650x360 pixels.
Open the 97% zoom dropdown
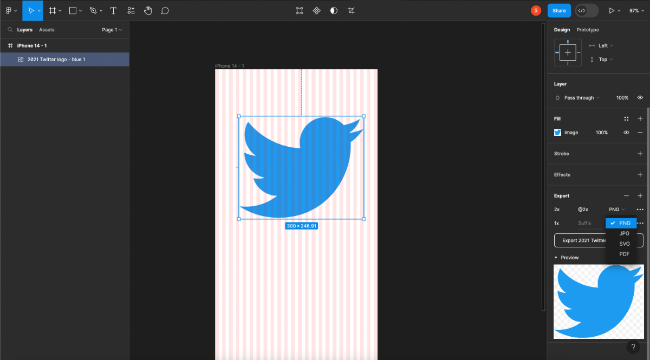pyautogui.click(x=636, y=10)
